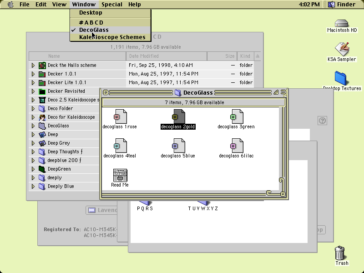Viewport: 364px width, 273px height.
Task: Open the decoglass 1rose scheme file
Action: coord(120,116)
